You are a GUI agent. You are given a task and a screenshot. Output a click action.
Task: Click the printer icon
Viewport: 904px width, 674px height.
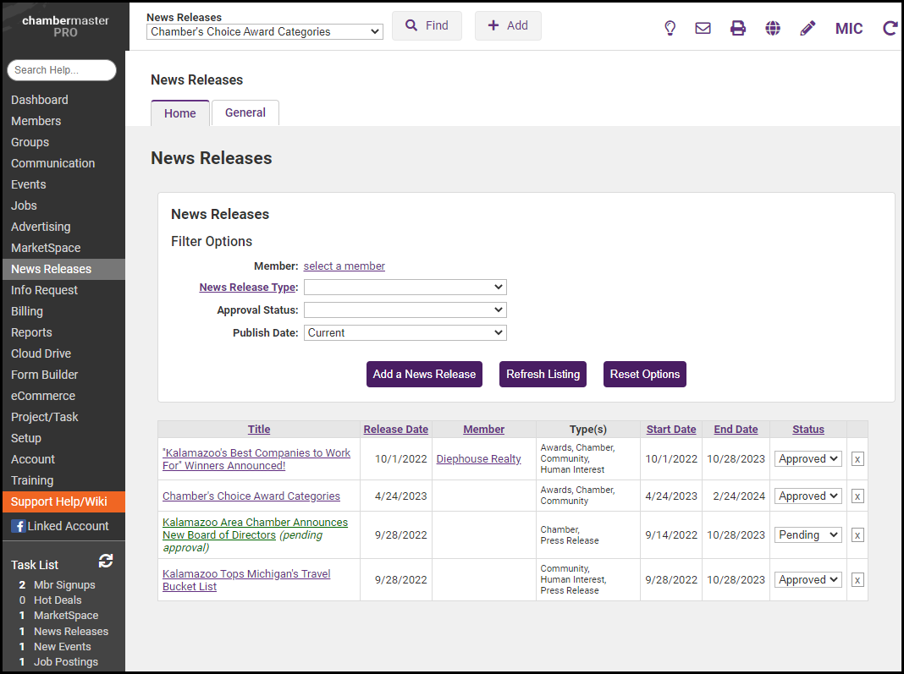click(x=738, y=28)
